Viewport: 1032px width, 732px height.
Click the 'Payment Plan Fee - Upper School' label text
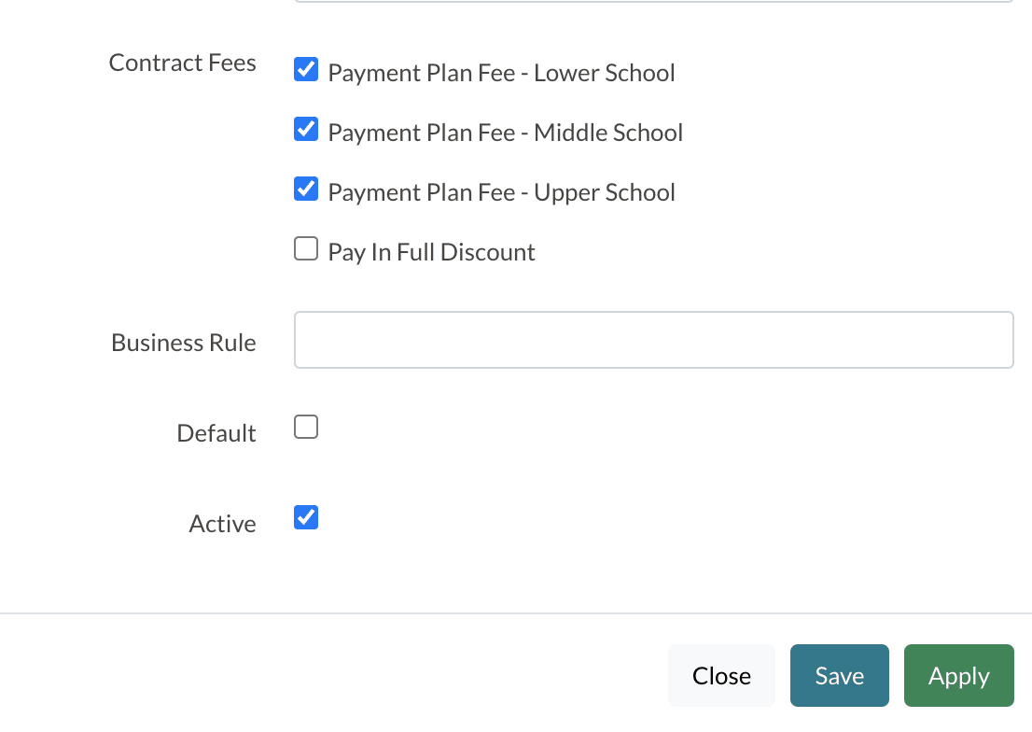tap(501, 192)
